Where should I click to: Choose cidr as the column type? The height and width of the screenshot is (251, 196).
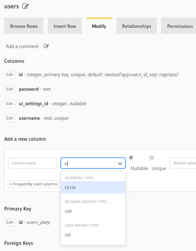[69, 211]
